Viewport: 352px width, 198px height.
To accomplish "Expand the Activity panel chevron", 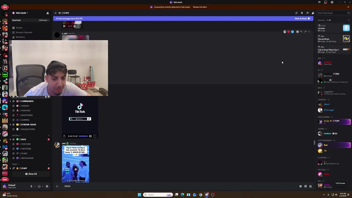I will pyautogui.click(x=349, y=20).
